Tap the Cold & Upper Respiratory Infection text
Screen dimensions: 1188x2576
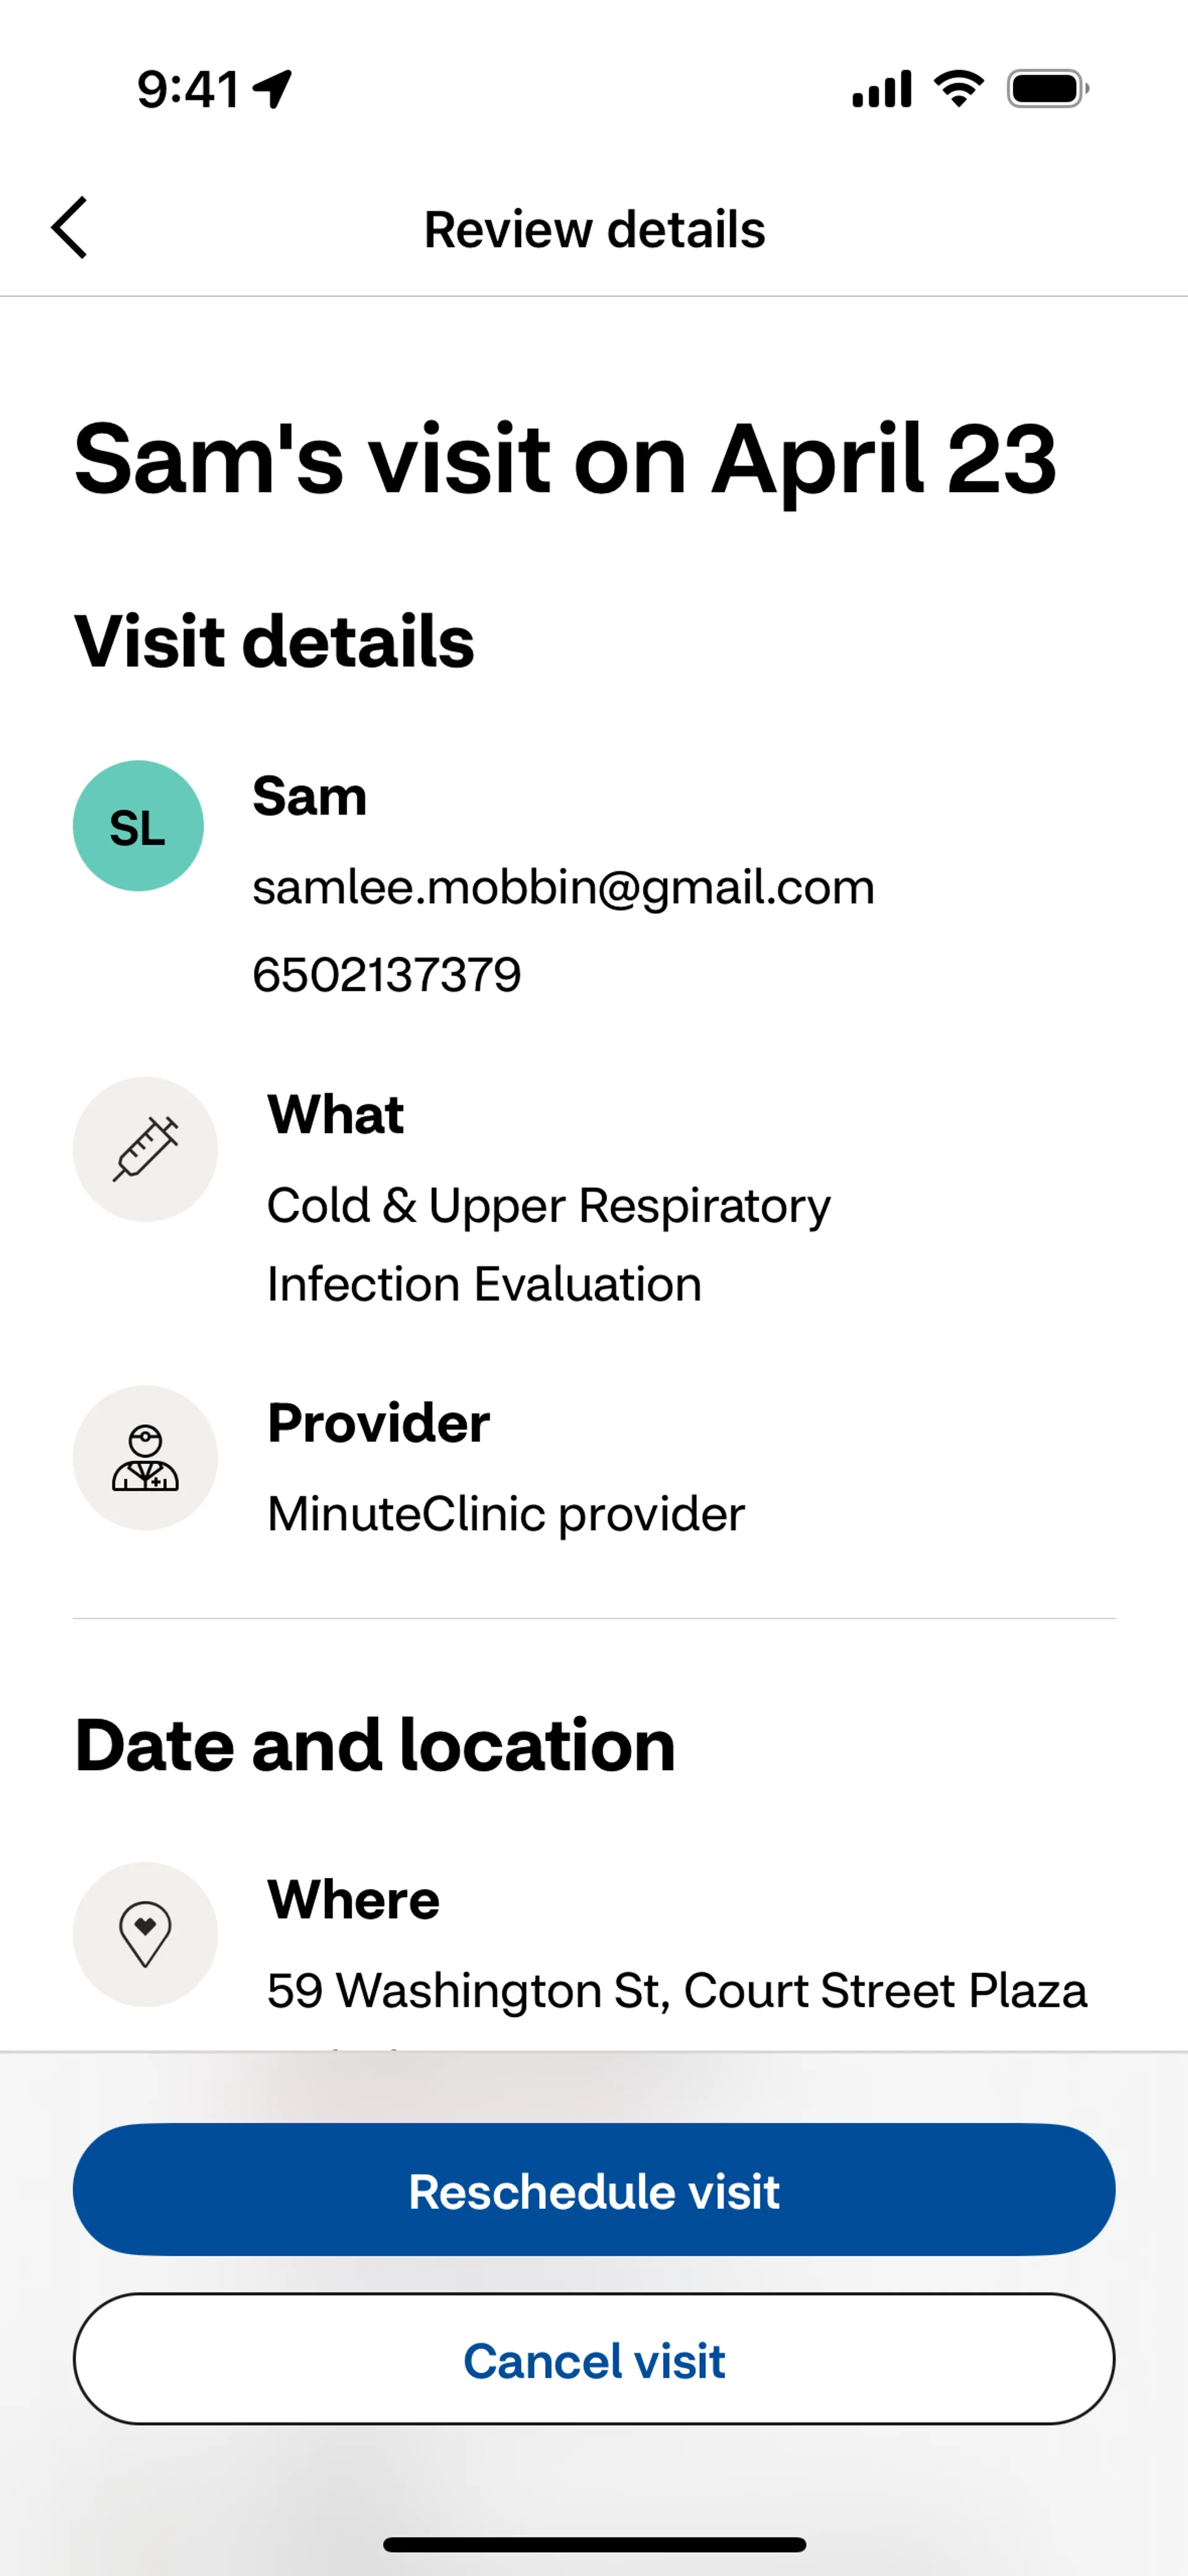tap(548, 1244)
